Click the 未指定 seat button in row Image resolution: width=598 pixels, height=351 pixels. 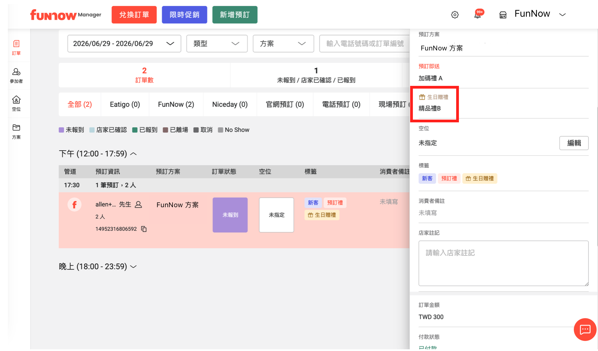(276, 215)
